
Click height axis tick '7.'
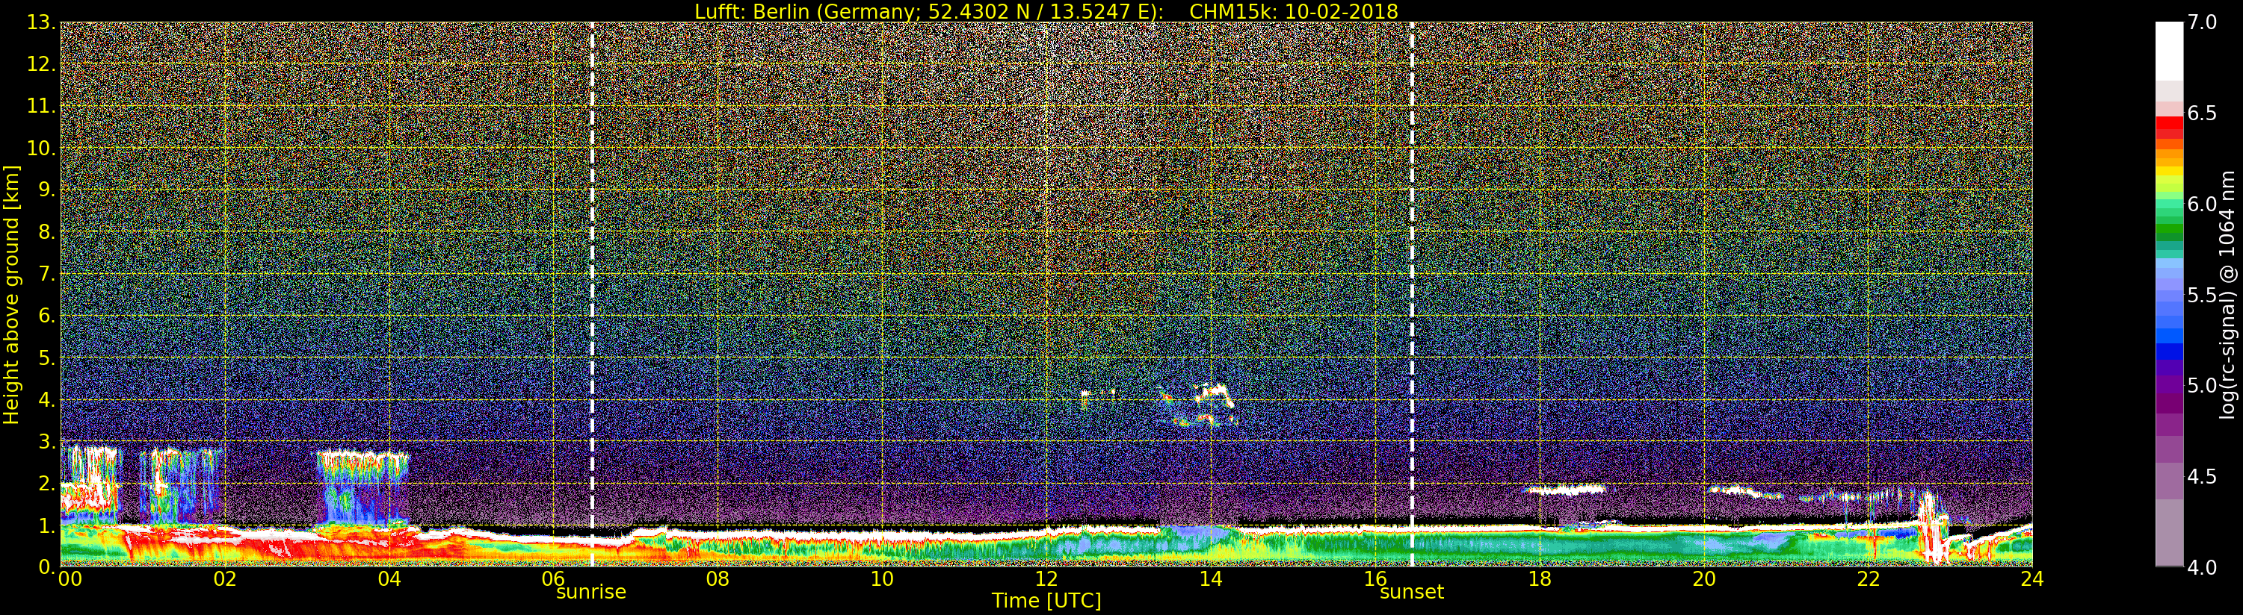pos(47,274)
